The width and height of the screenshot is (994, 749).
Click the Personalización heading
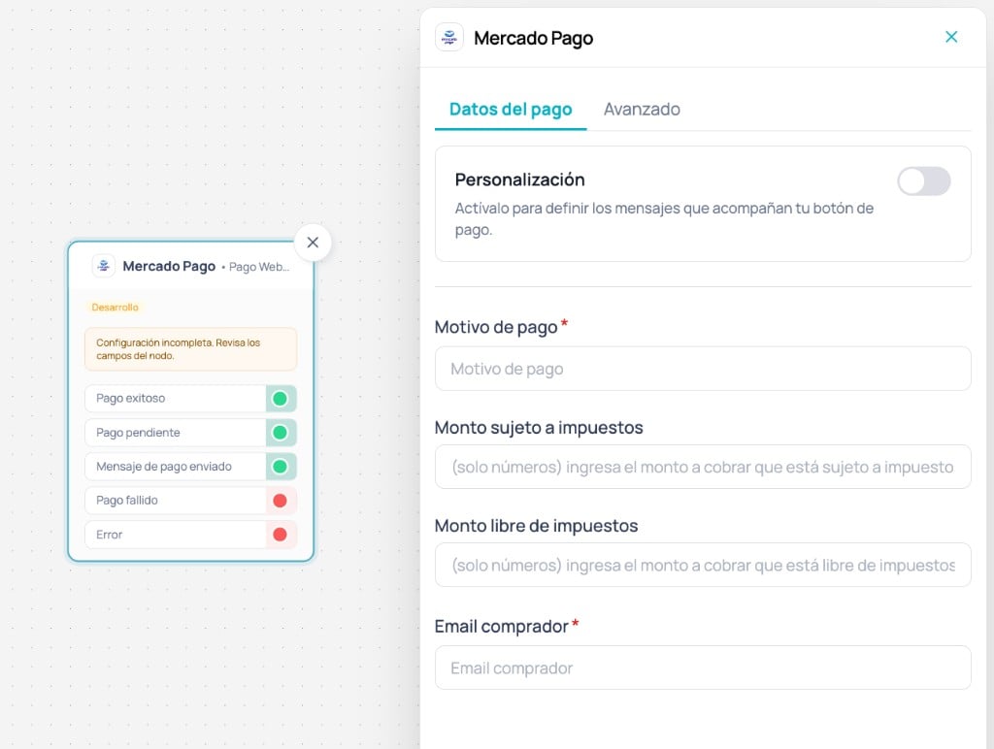click(520, 179)
